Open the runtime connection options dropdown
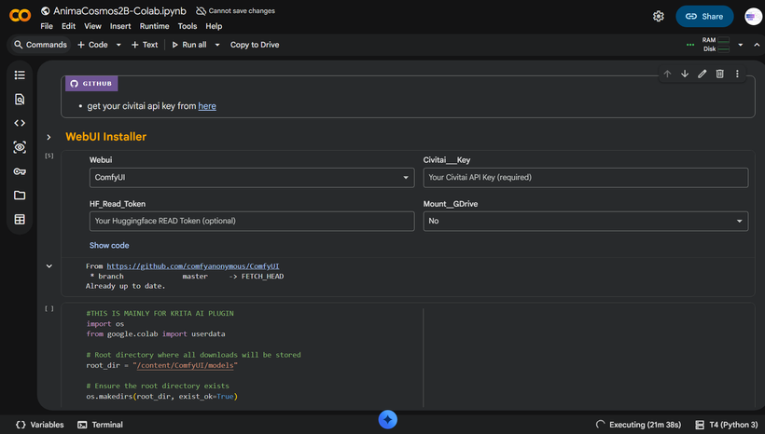Image resolution: width=765 pixels, height=434 pixels. [x=741, y=45]
